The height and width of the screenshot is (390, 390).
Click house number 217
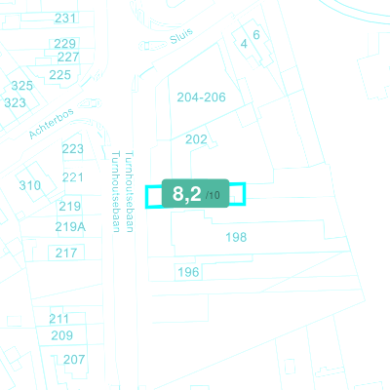click(x=66, y=253)
